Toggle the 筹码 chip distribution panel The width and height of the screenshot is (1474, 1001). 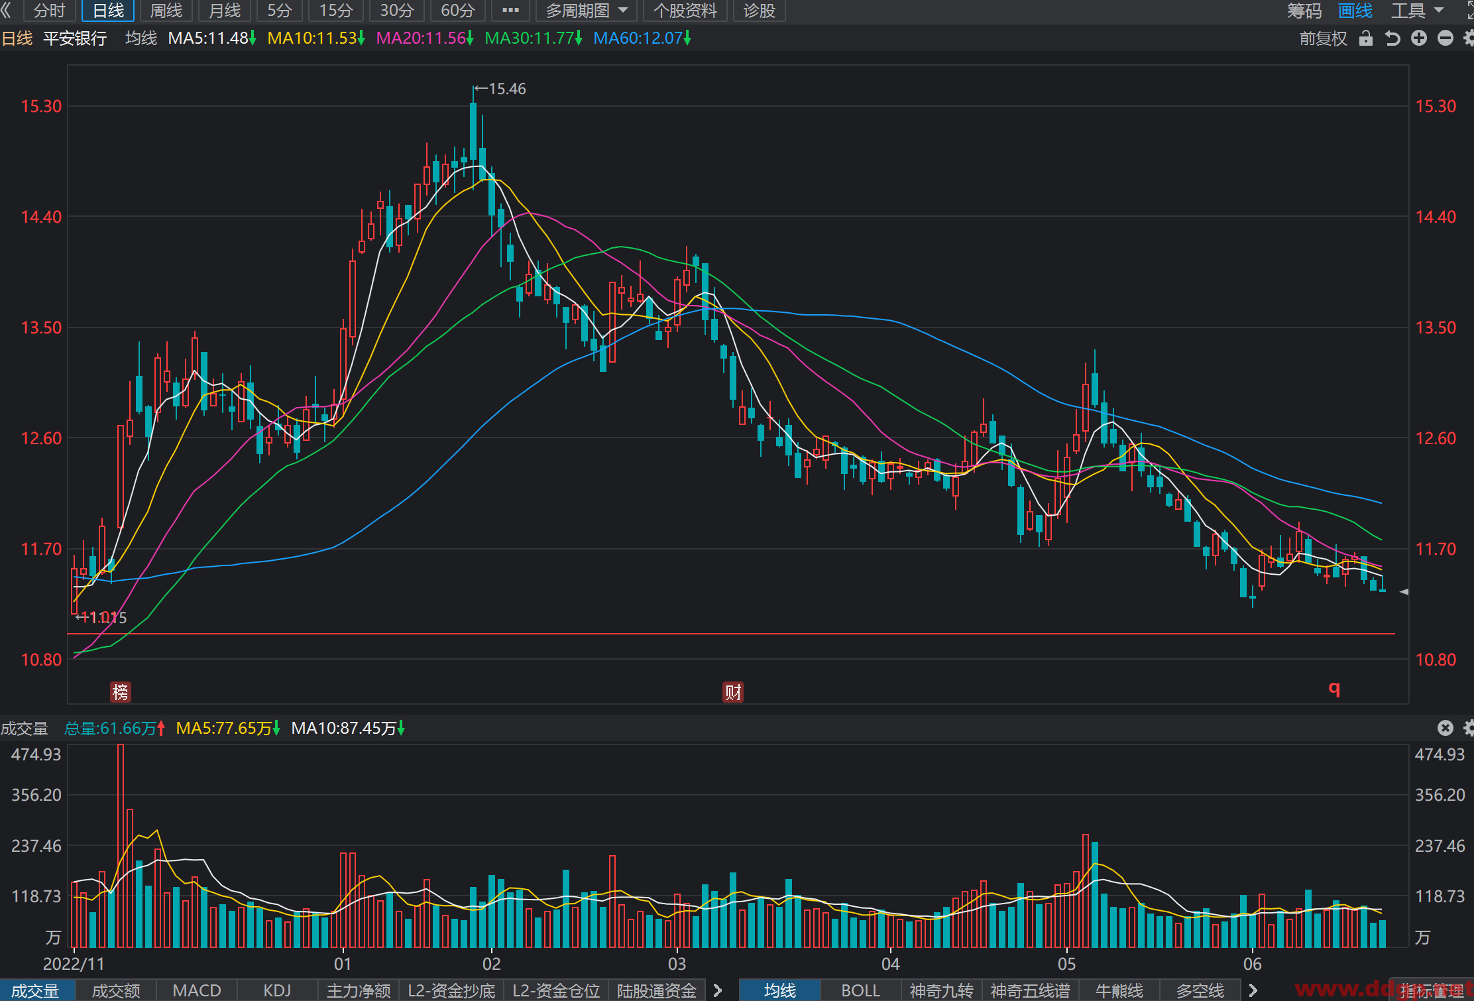1304,11
